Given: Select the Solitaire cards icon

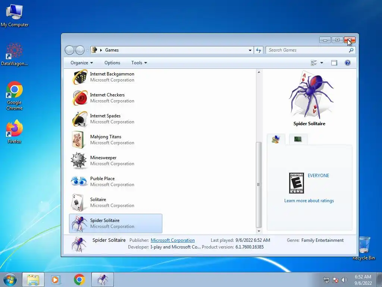Looking at the screenshot, I should 78,202.
